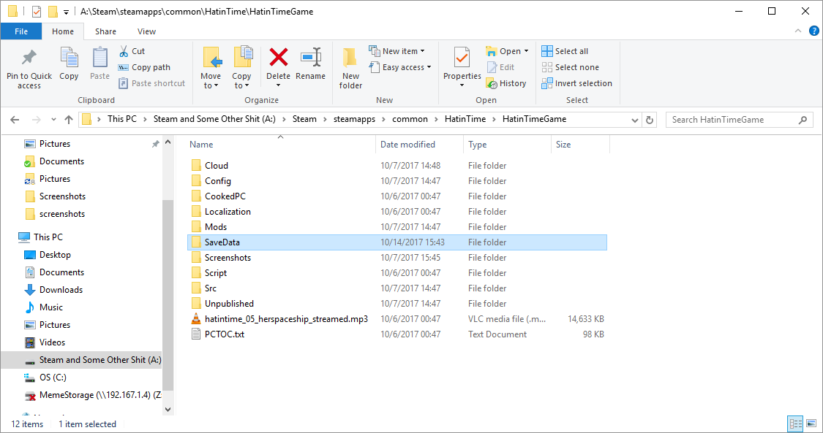Open the Open dropdown in ribbon

pos(507,51)
